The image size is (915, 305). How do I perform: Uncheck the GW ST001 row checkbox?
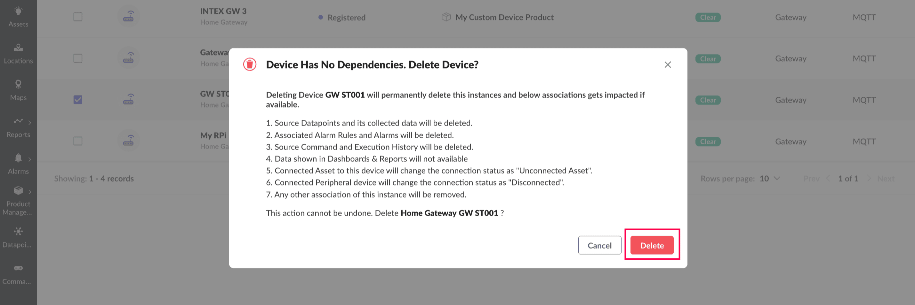(78, 100)
